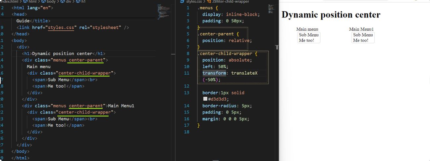Click line number 18 in styles.css

(188, 132)
